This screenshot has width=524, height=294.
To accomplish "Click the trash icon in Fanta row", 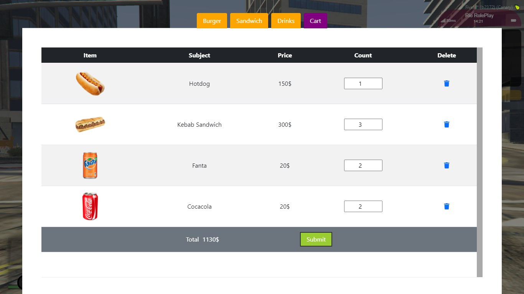I will (447, 165).
